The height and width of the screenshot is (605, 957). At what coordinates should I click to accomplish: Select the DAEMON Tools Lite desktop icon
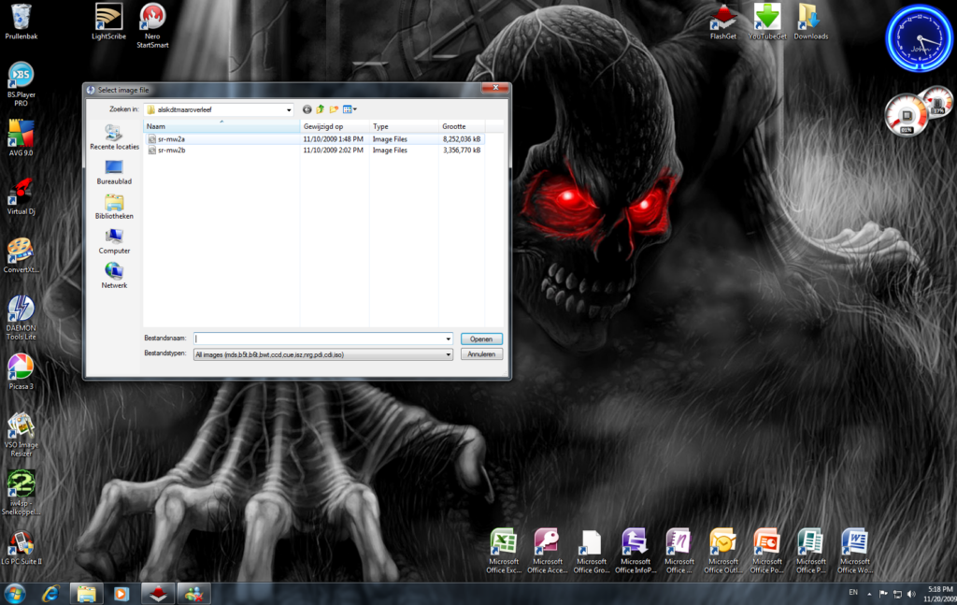coord(21,318)
